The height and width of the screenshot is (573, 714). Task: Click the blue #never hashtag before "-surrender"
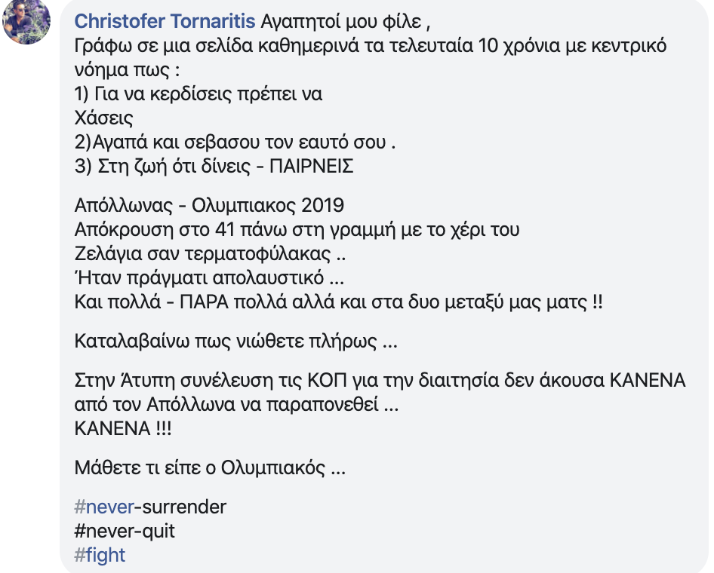tap(103, 507)
